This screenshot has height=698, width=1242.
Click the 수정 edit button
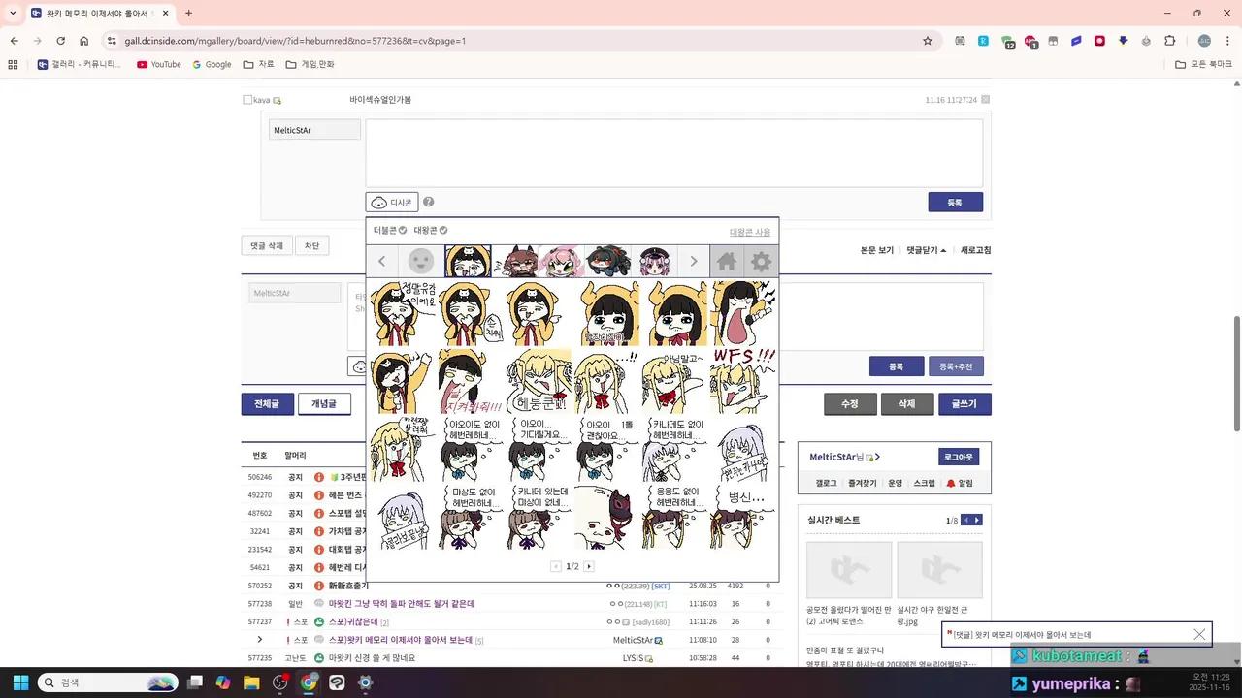click(x=850, y=403)
